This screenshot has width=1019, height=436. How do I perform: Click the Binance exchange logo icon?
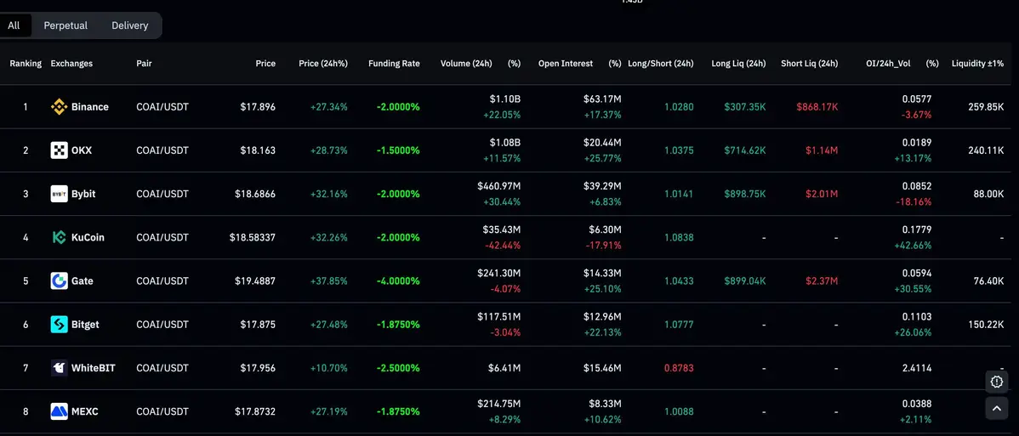(x=59, y=107)
